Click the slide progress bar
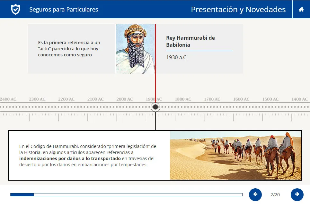Image resolution: width=310 pixels, height=204 pixels. tap(126, 195)
